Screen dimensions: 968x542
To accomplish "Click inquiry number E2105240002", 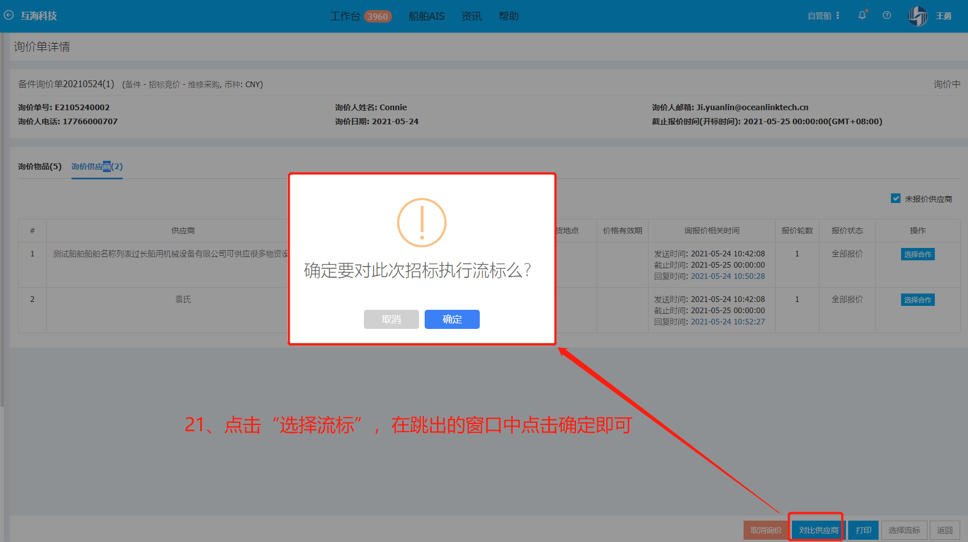I will tap(82, 107).
